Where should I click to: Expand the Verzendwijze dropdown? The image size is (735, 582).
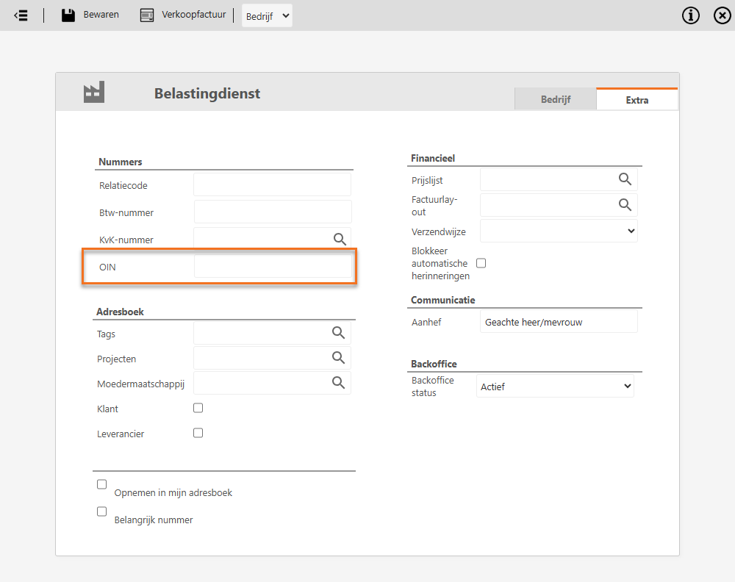click(x=559, y=231)
